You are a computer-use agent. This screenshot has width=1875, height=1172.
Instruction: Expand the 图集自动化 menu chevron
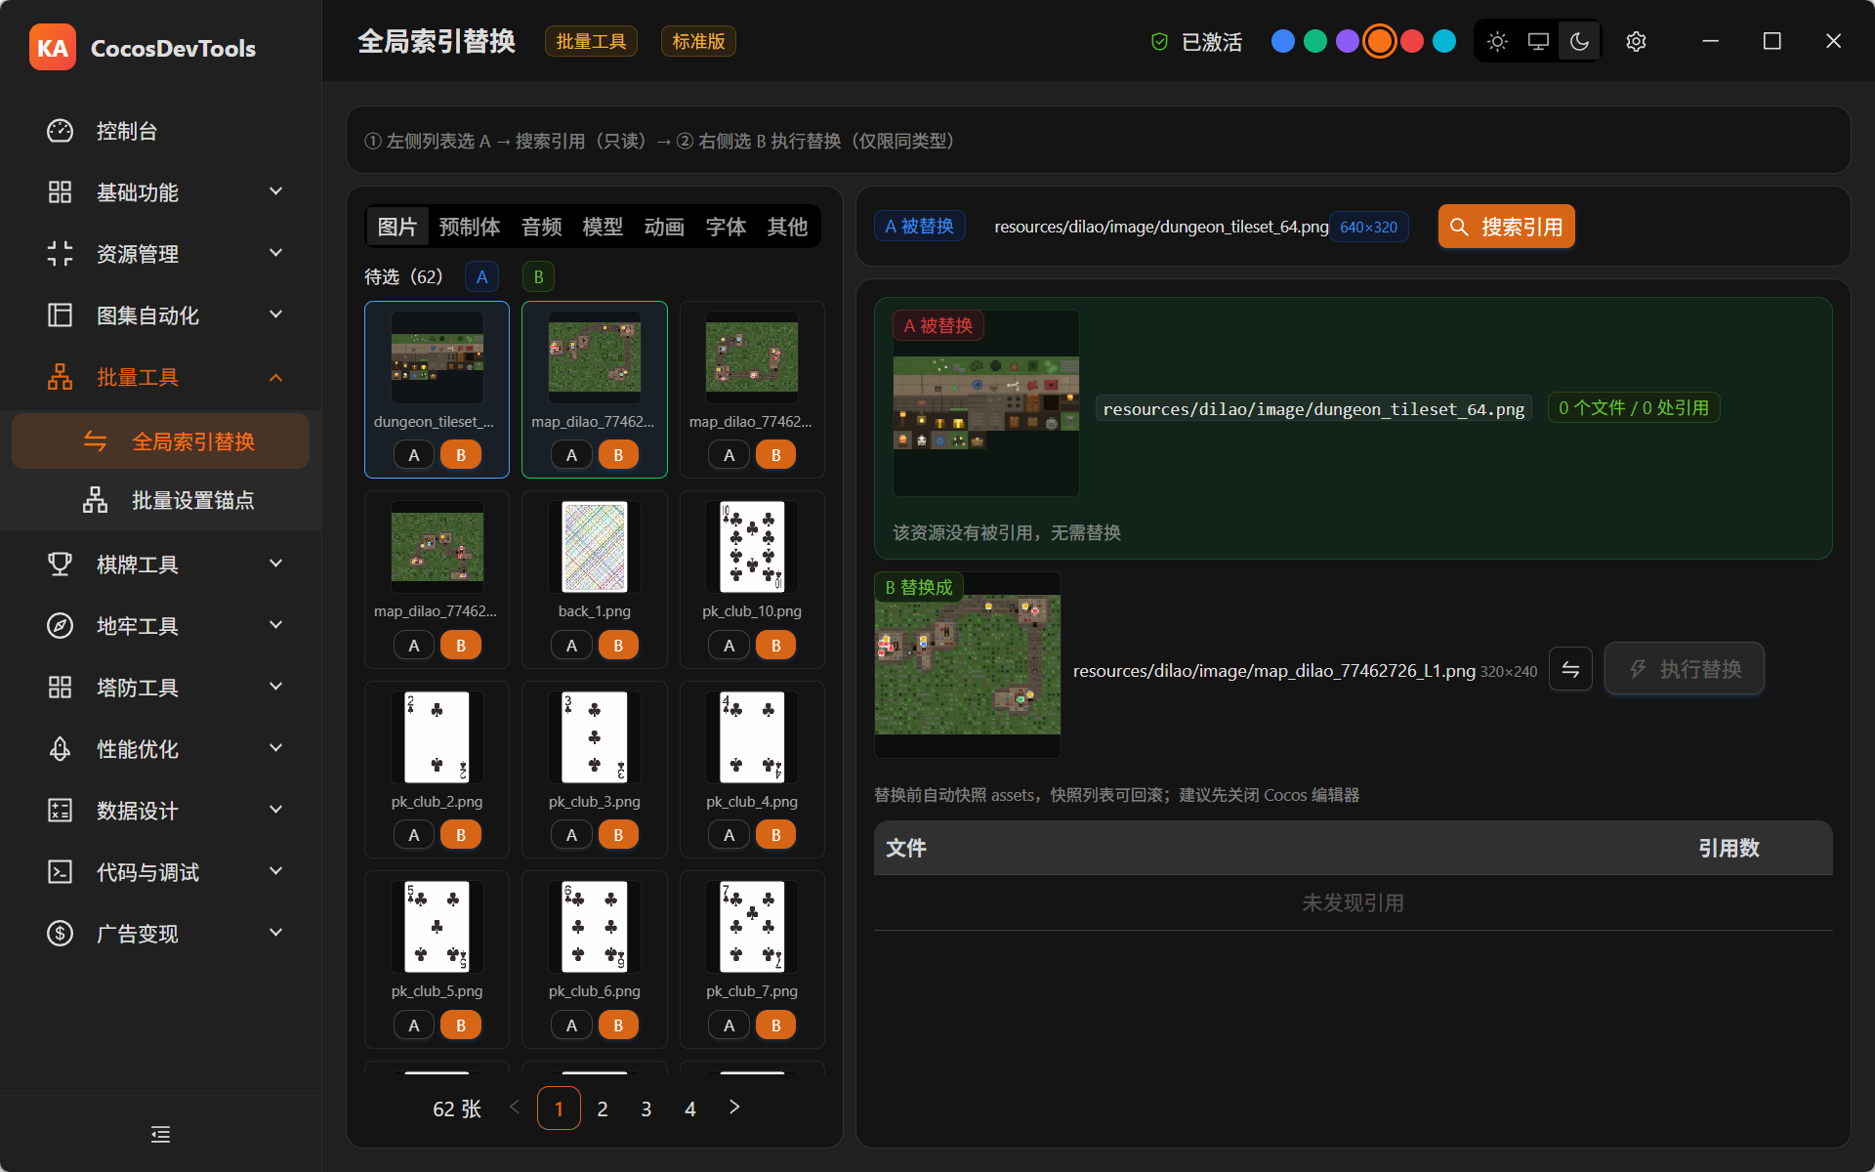276,314
